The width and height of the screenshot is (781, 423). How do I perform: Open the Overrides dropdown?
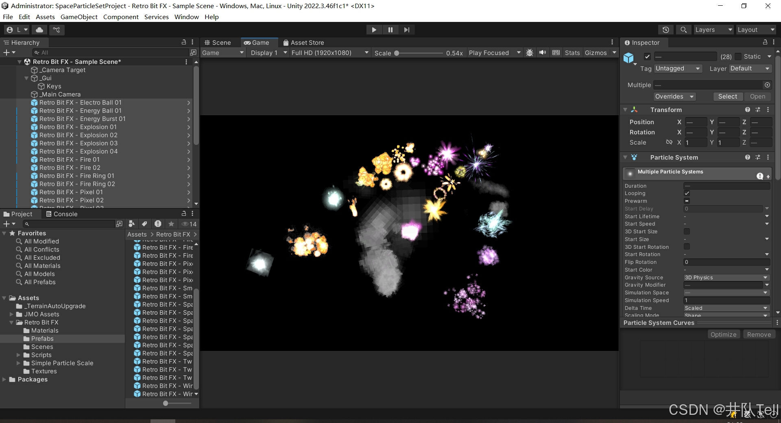pos(674,96)
